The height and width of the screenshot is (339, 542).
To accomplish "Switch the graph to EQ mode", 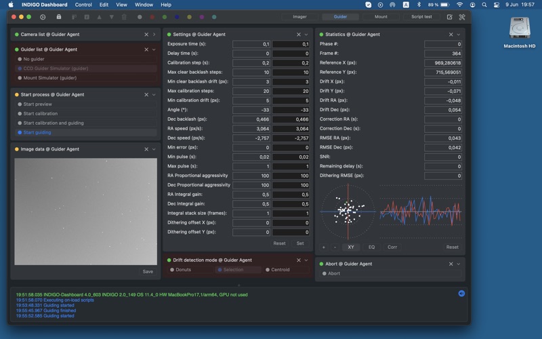I will (371, 247).
